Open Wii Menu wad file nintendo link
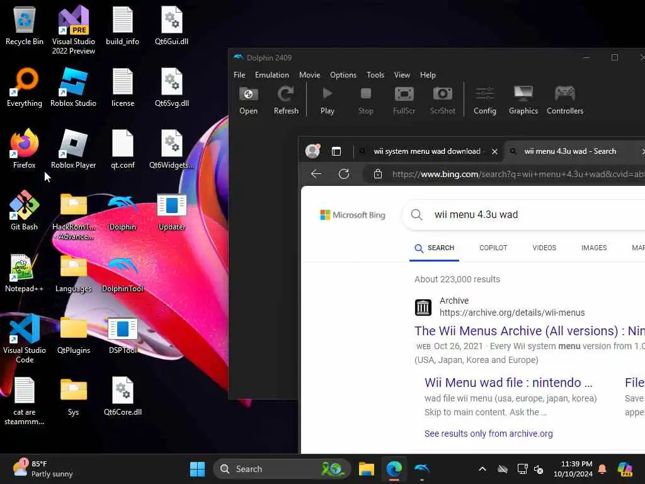 (x=508, y=383)
